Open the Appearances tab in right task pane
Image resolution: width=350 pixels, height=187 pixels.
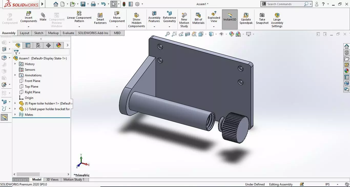[x=347, y=71]
